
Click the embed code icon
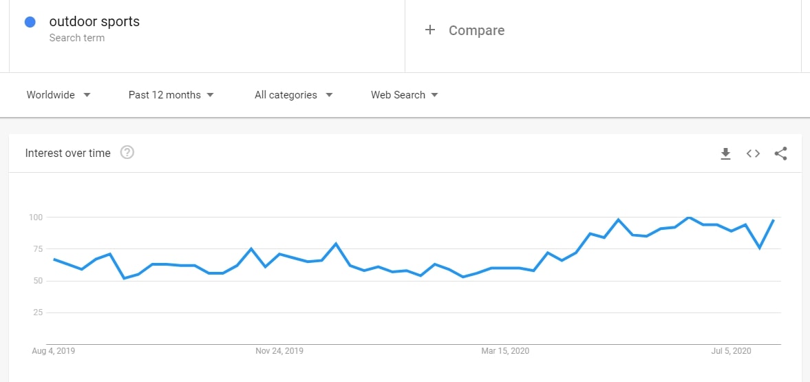click(x=753, y=153)
